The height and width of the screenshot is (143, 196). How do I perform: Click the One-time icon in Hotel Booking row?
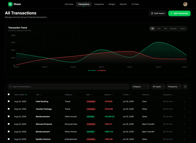(164, 101)
